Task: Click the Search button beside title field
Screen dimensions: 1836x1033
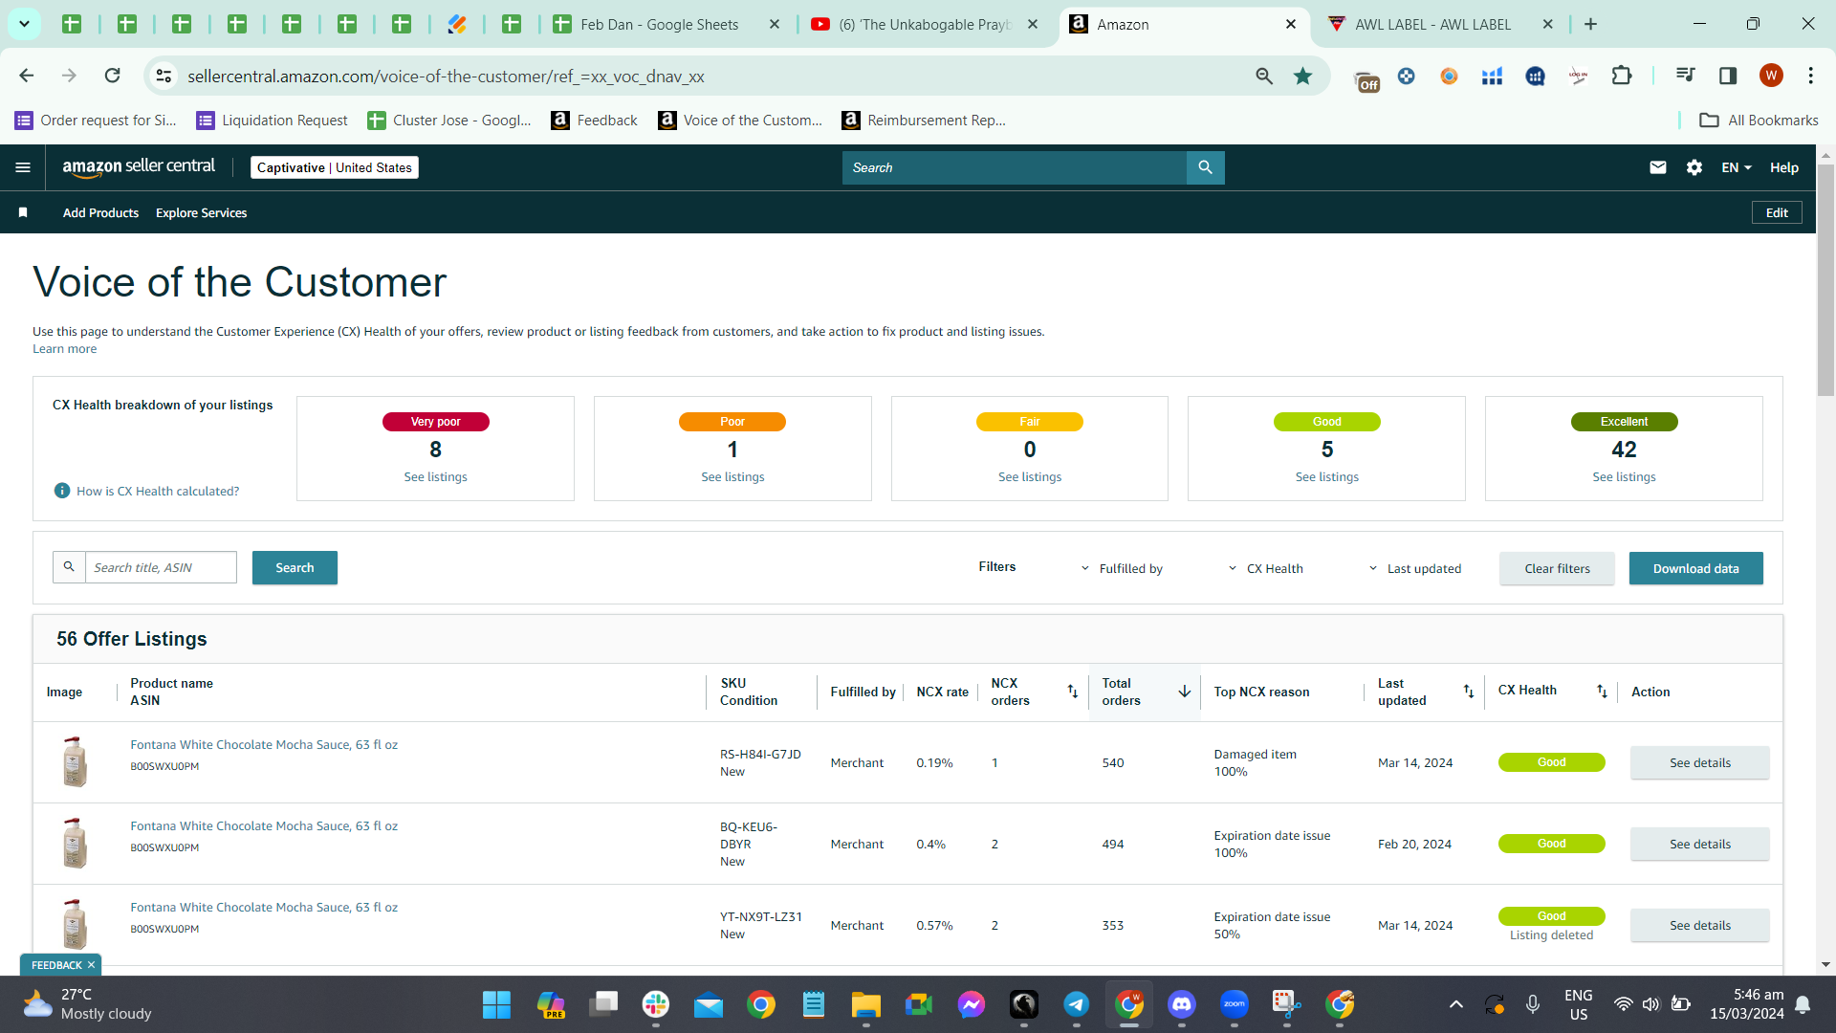Action: [x=295, y=567]
